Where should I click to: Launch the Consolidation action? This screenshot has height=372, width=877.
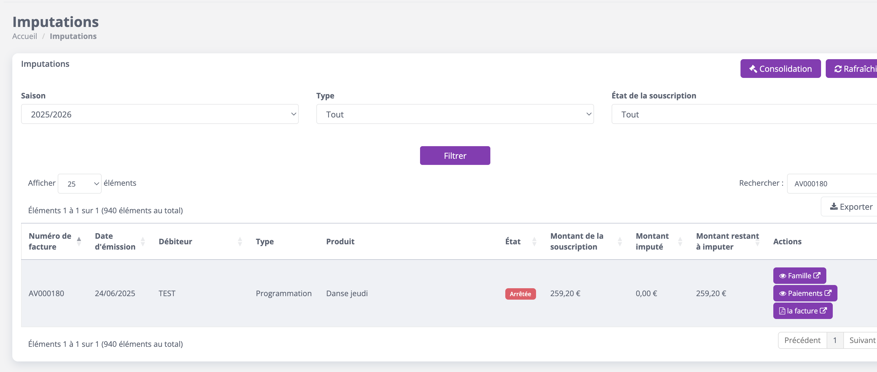(x=780, y=69)
